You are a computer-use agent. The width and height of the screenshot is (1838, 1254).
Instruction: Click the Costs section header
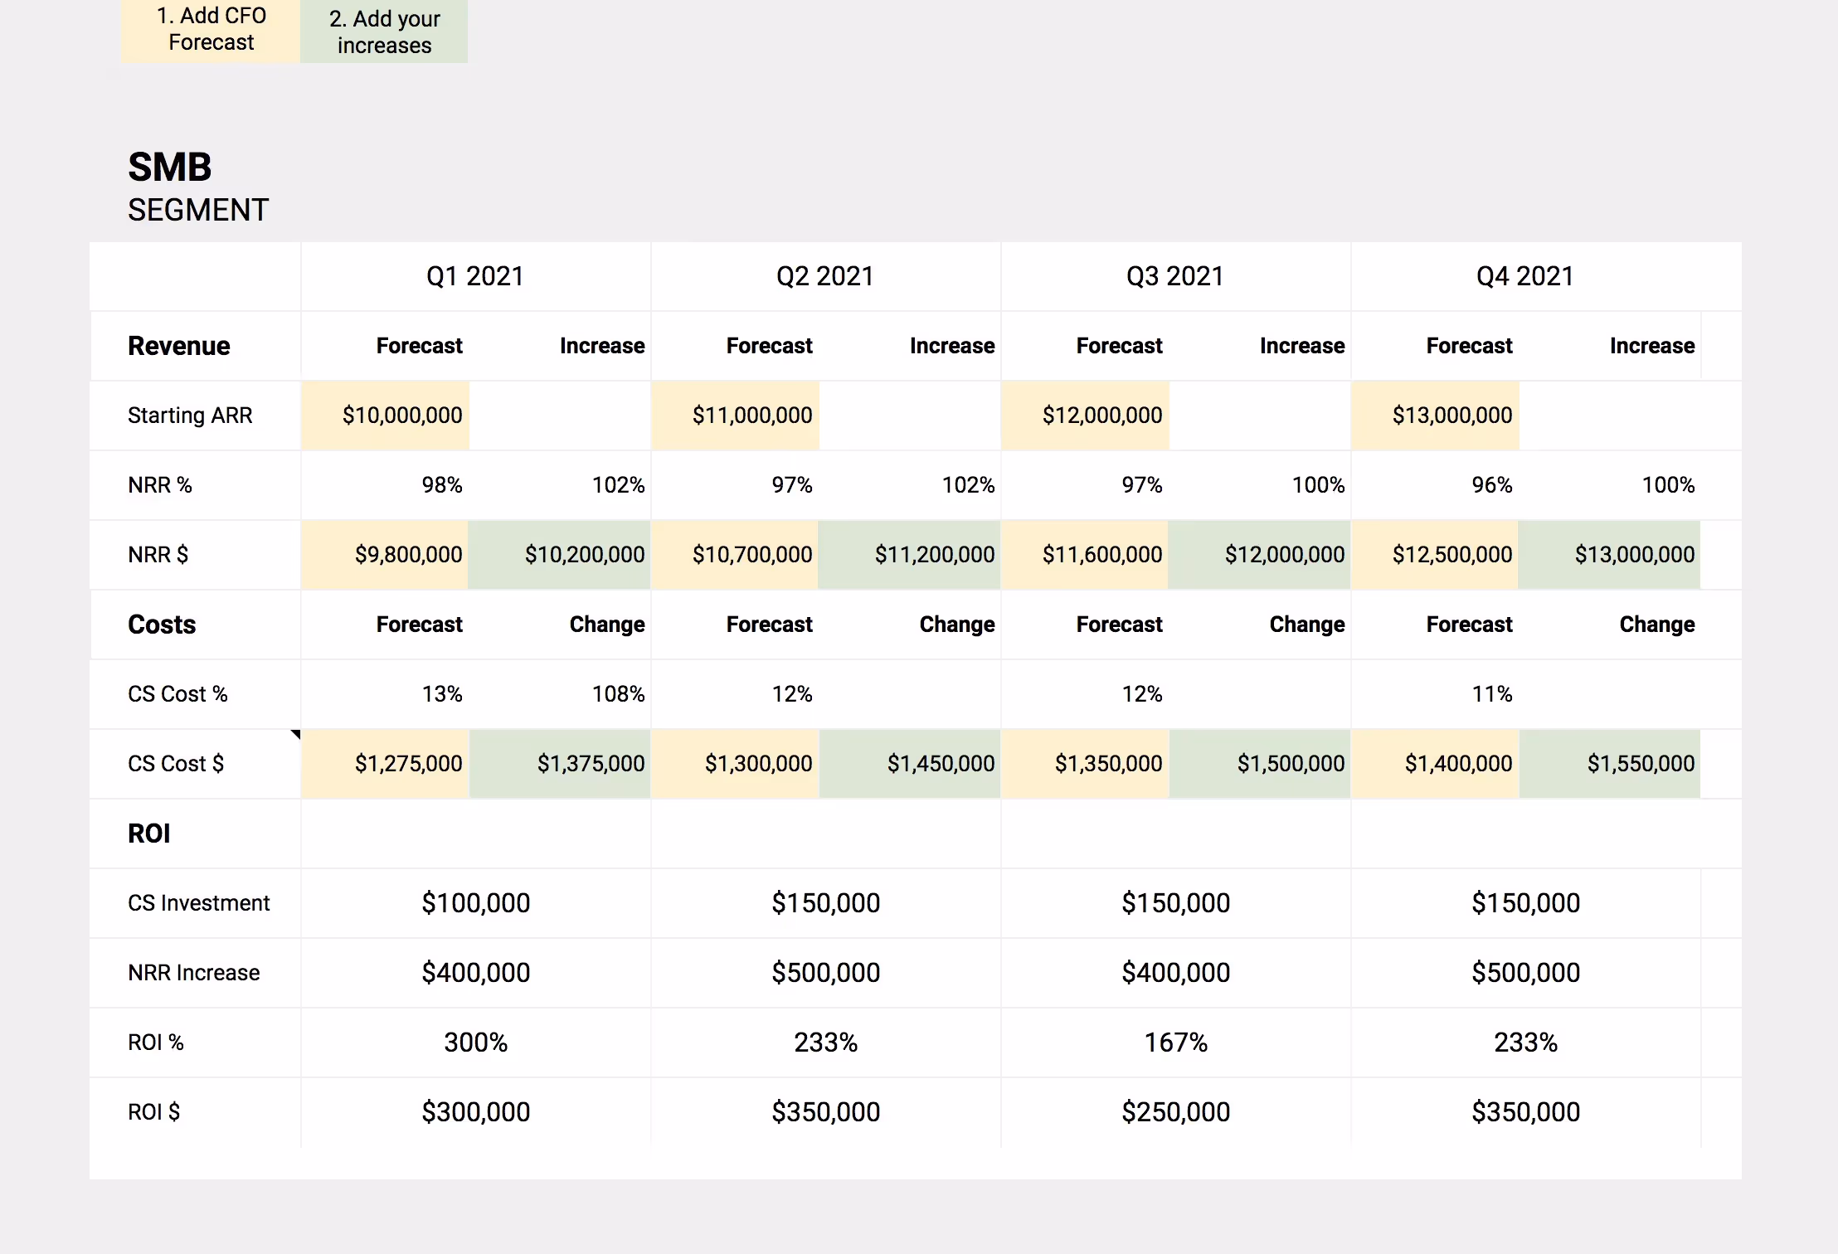[x=161, y=624]
